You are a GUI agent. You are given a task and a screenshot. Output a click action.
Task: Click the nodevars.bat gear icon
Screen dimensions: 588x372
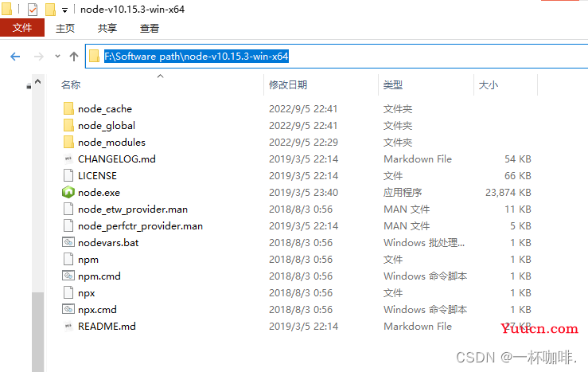[x=68, y=242]
